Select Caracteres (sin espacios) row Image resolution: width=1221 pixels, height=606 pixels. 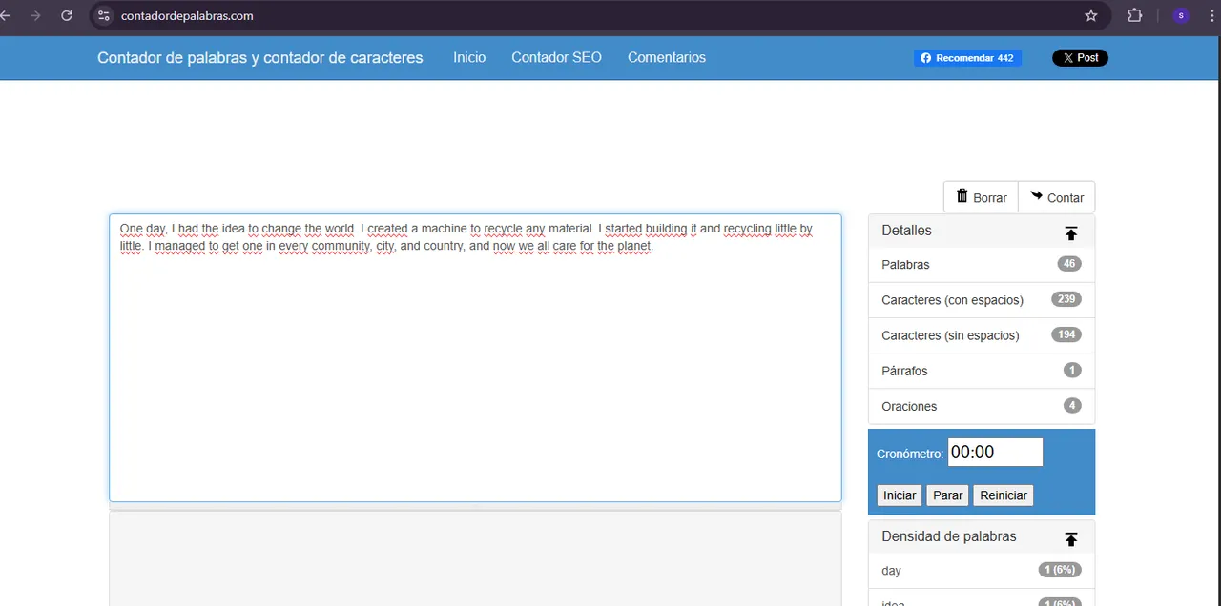coord(982,335)
